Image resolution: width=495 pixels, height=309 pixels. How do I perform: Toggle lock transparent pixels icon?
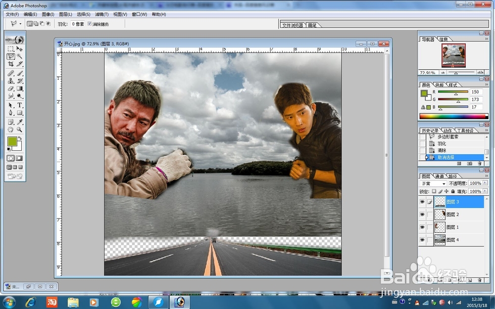[434, 191]
